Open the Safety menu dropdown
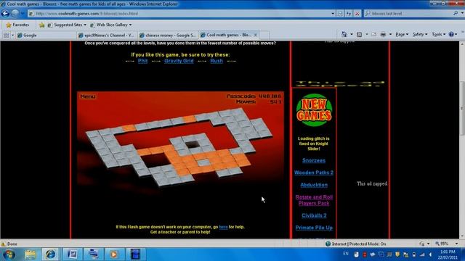Image resolution: width=465 pixels, height=261 pixels. pos(420,35)
